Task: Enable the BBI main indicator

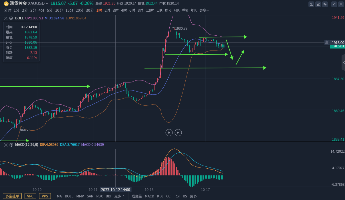Action: point(109,196)
